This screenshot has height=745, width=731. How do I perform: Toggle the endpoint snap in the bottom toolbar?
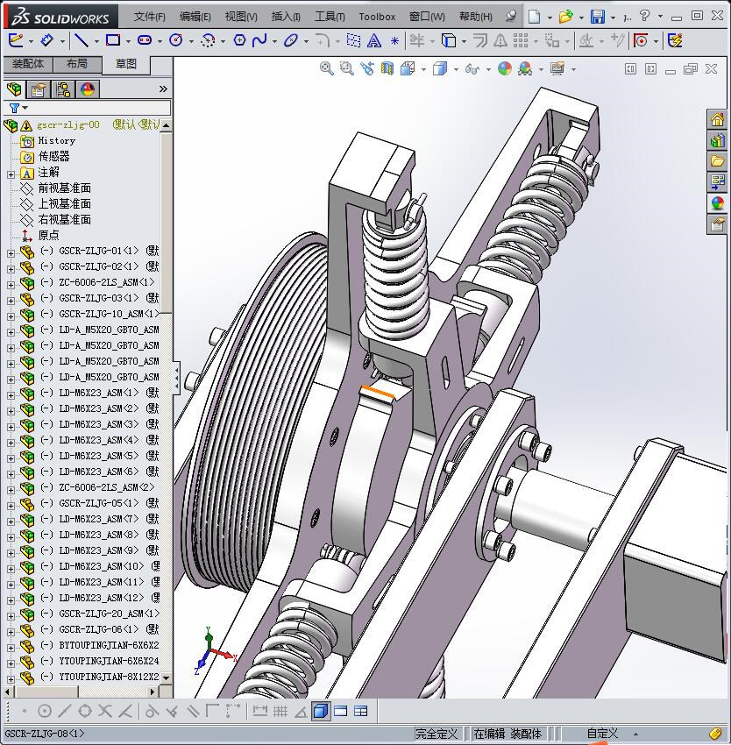click(x=25, y=712)
